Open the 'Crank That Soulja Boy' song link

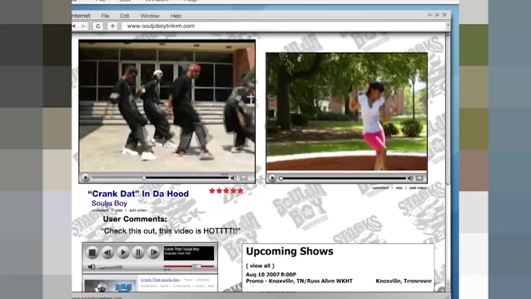pos(160,280)
